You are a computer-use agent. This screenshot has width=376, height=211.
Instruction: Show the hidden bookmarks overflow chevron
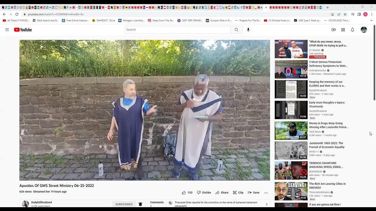(x=372, y=21)
